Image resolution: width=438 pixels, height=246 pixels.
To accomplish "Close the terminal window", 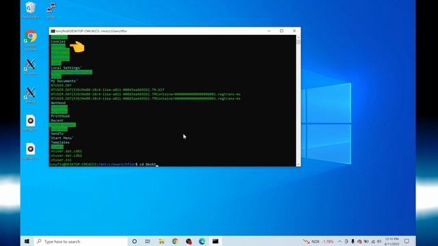I will [x=294, y=31].
